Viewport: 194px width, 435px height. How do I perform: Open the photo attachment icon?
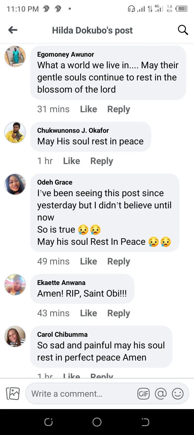pos(13,394)
